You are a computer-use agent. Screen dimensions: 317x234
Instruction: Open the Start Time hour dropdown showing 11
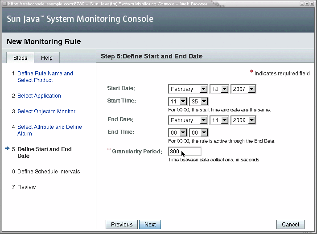[178, 102]
